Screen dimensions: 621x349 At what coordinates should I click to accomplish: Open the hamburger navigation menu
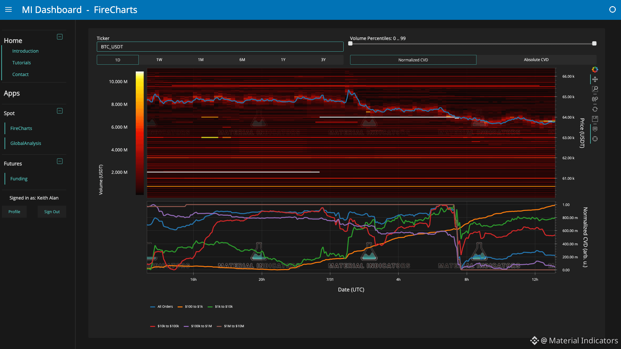[8, 10]
